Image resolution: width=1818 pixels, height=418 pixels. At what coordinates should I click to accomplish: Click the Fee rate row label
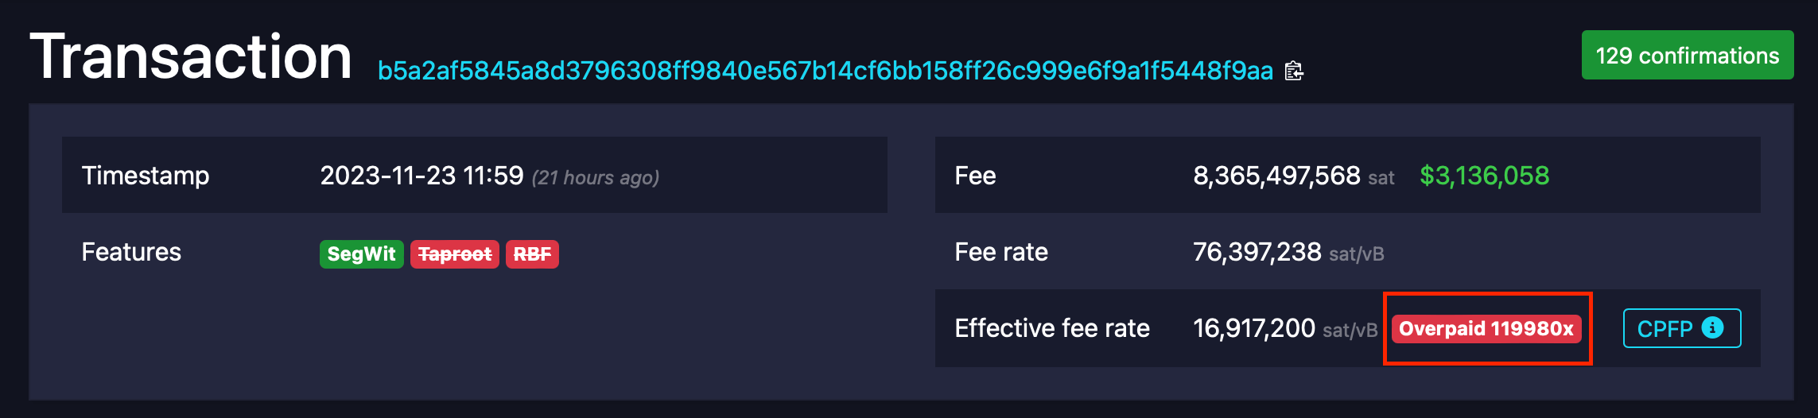(x=1001, y=252)
